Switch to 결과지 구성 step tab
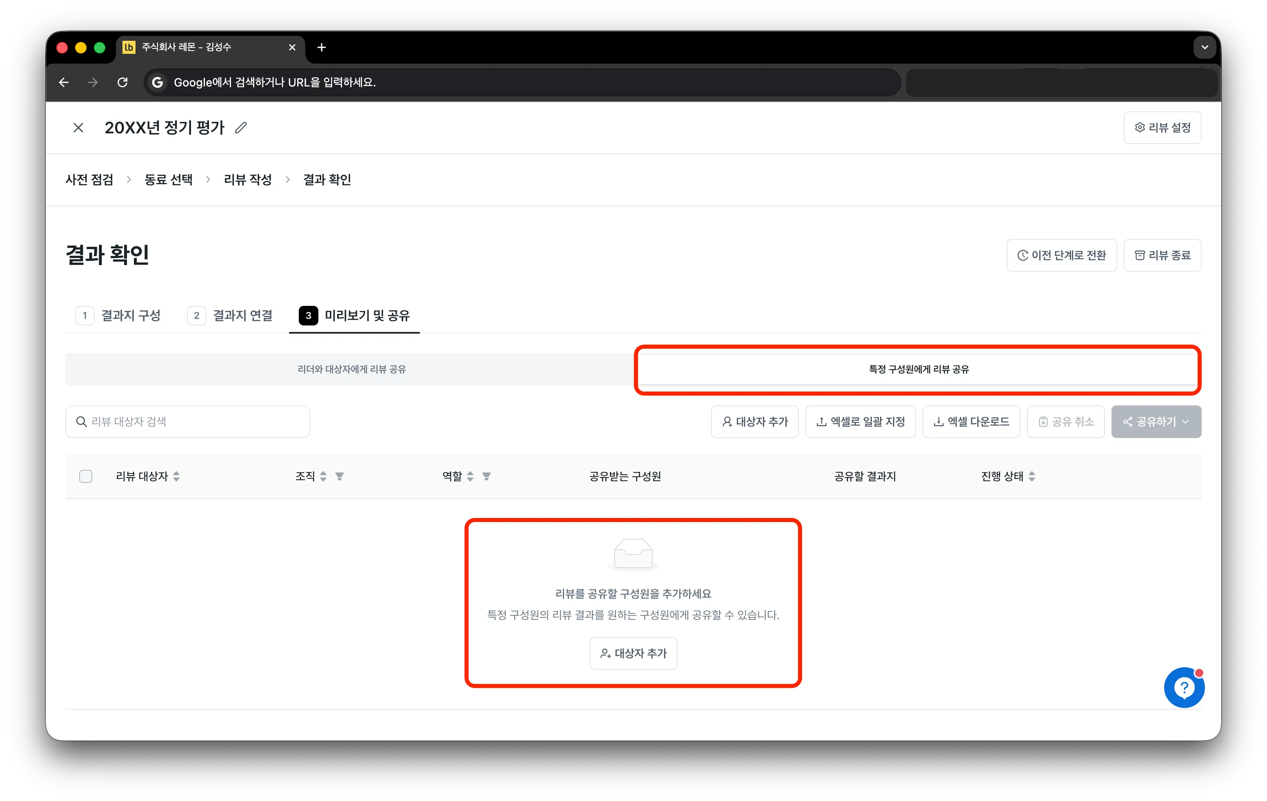 pyautogui.click(x=118, y=315)
